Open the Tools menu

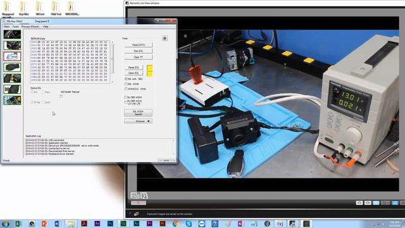click(x=15, y=27)
